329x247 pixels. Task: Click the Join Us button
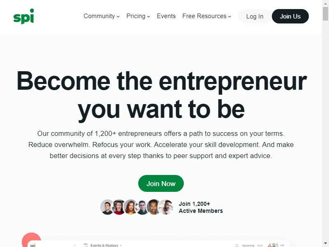[290, 16]
